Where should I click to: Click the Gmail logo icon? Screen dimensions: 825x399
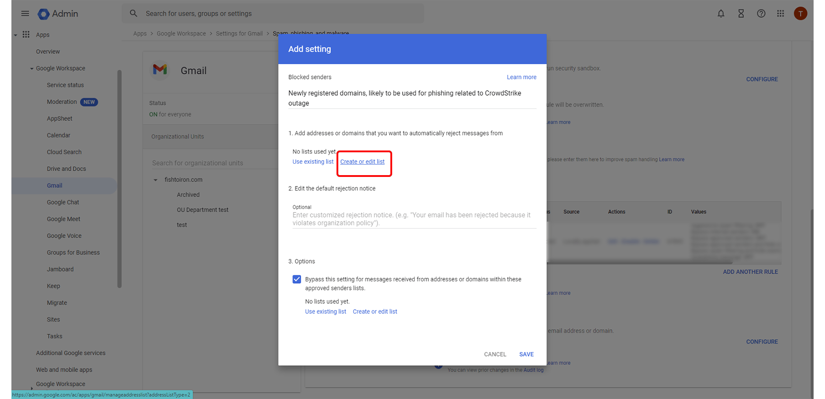click(x=160, y=70)
